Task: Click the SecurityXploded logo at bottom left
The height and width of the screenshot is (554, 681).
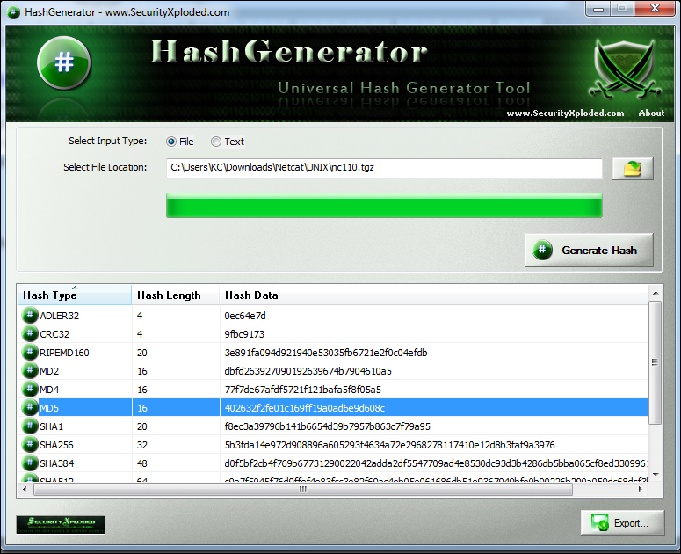Action: tap(61, 524)
